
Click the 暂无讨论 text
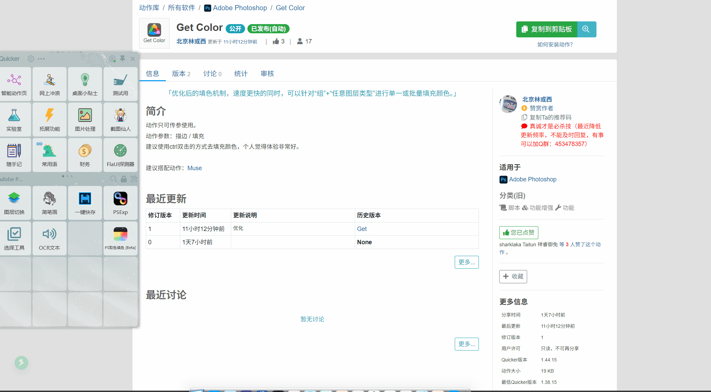tap(312, 319)
